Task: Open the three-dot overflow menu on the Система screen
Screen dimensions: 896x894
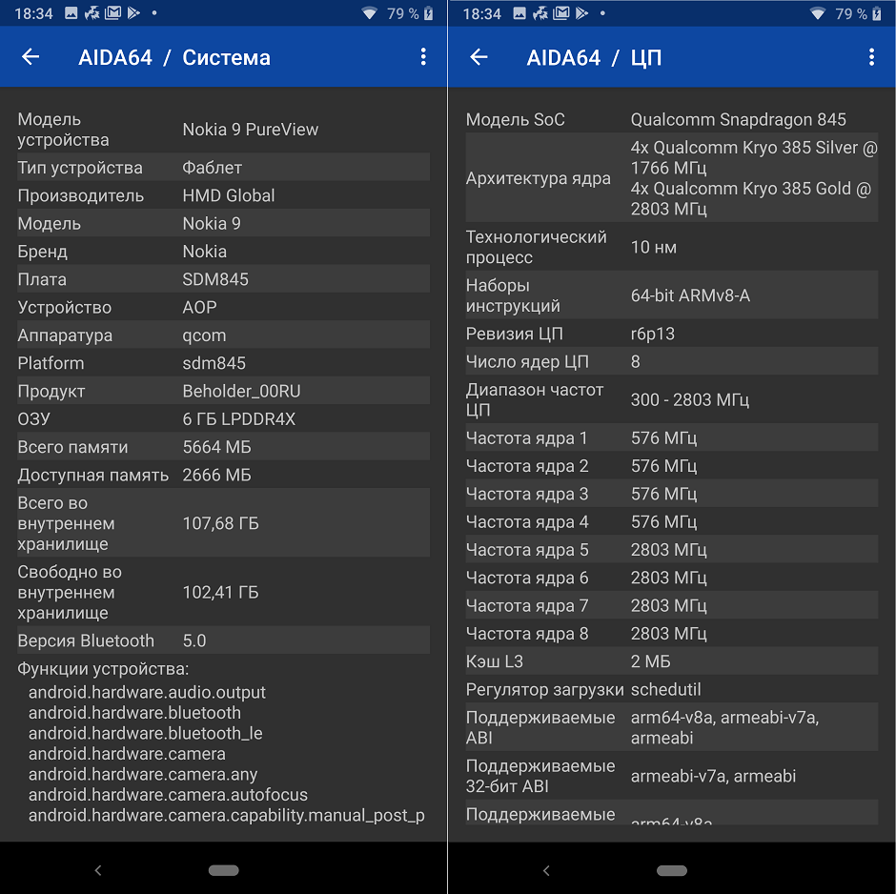Action: point(423,56)
